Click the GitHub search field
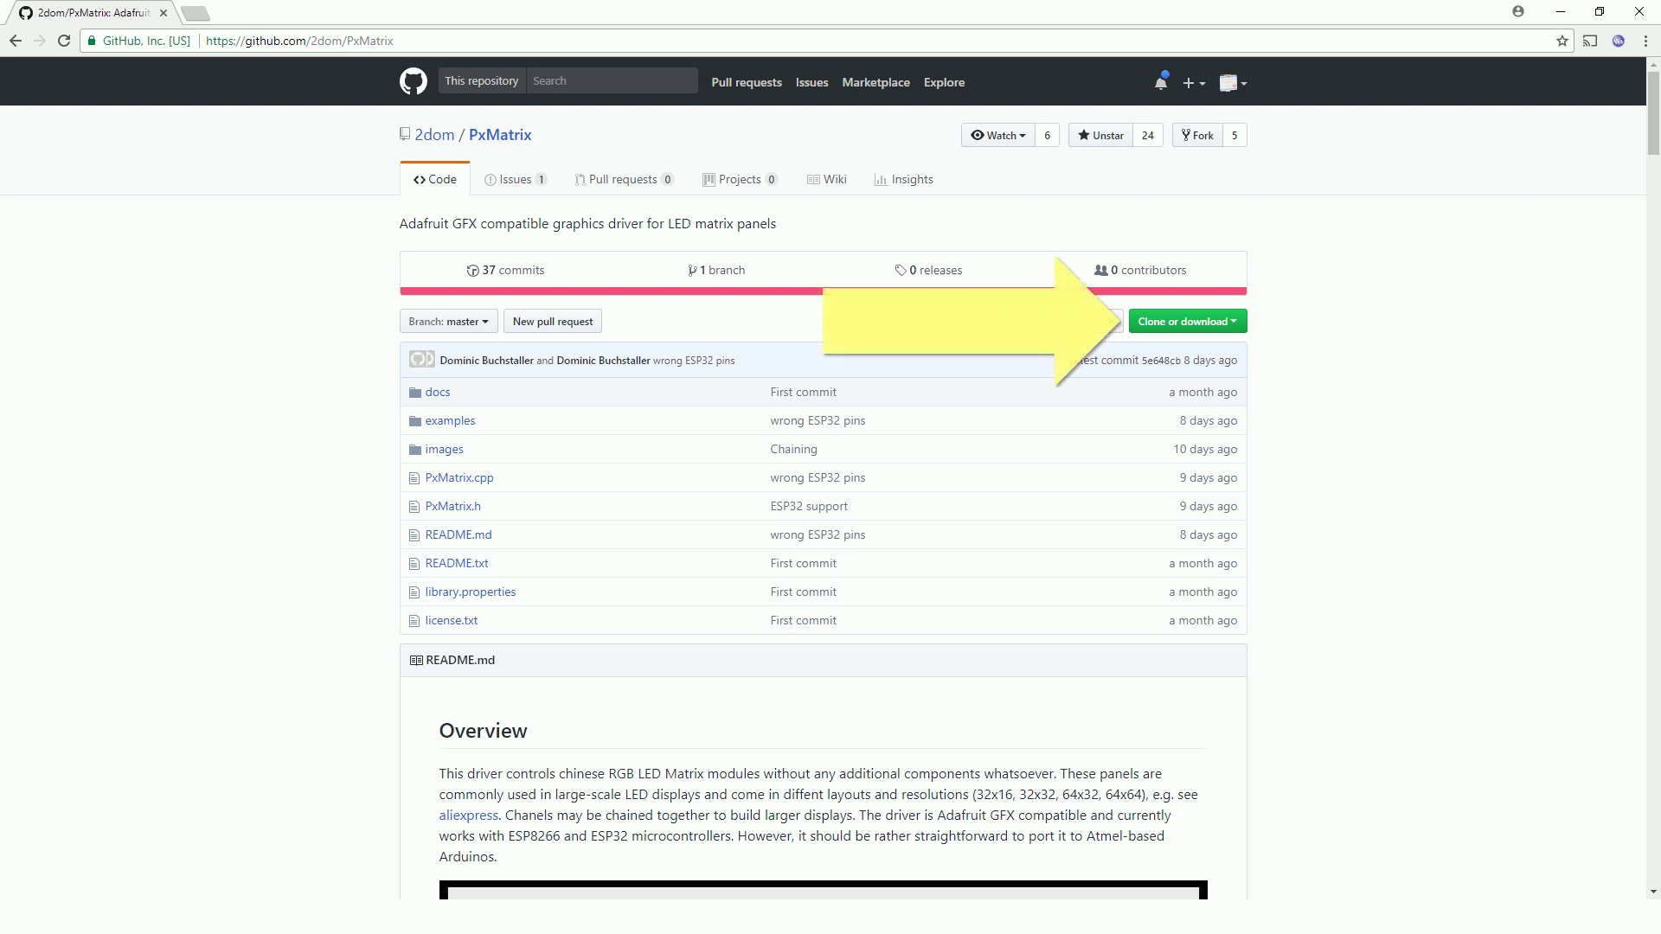 612,81
